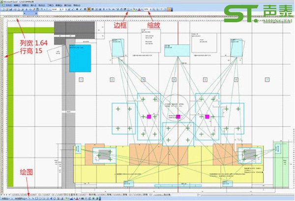
Task: Open the 文件 (File) menu
Action: (x=7, y=5)
